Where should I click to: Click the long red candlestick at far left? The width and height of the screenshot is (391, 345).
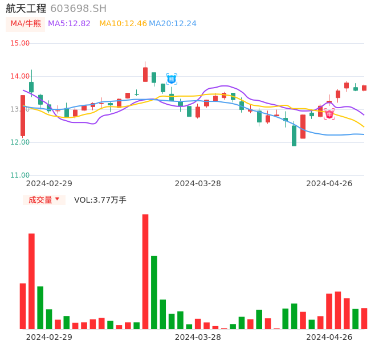point(23,116)
